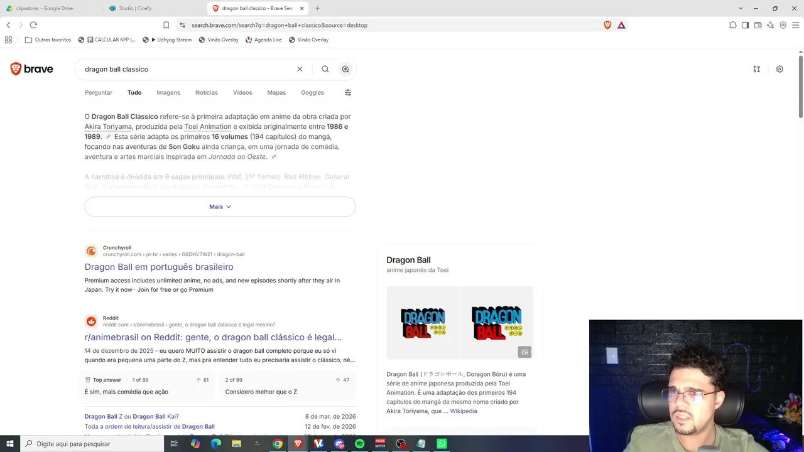
Task: Open the Outros favoritos bookmarks folder
Action: click(48, 40)
